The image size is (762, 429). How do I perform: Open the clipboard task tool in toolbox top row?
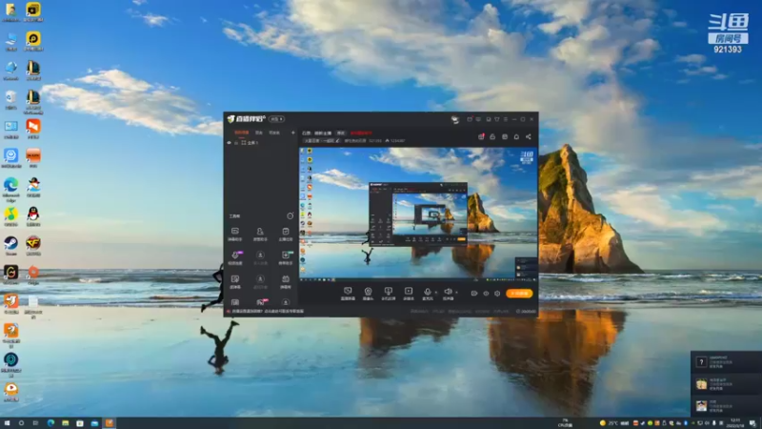(x=285, y=234)
